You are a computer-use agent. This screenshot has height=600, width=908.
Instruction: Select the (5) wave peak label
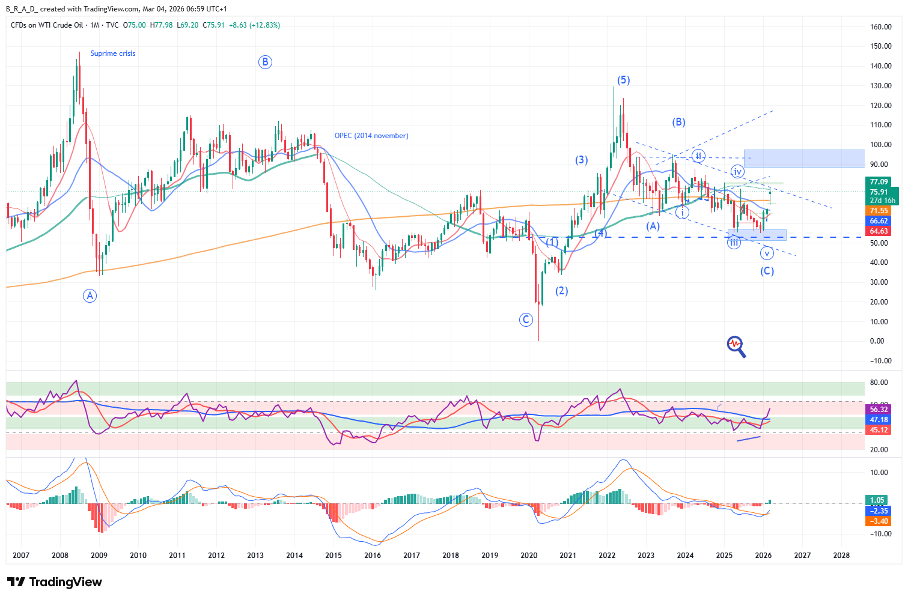point(623,80)
